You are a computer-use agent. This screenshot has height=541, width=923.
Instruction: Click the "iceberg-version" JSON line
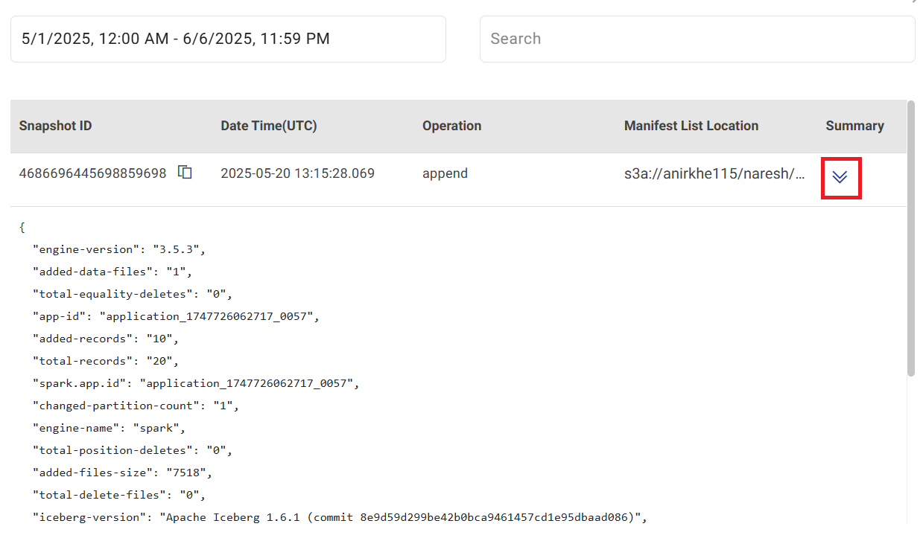(x=339, y=517)
